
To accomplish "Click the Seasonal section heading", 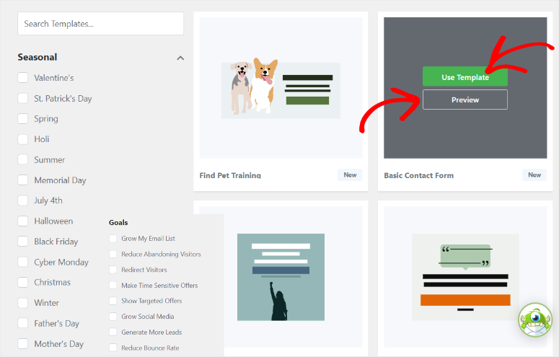I will coord(38,57).
